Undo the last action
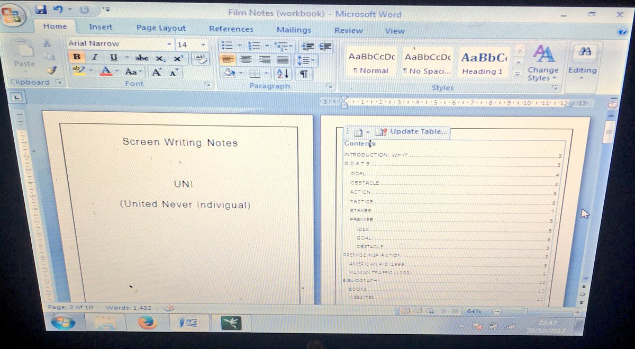Image resolution: width=635 pixels, height=349 pixels. click(58, 10)
